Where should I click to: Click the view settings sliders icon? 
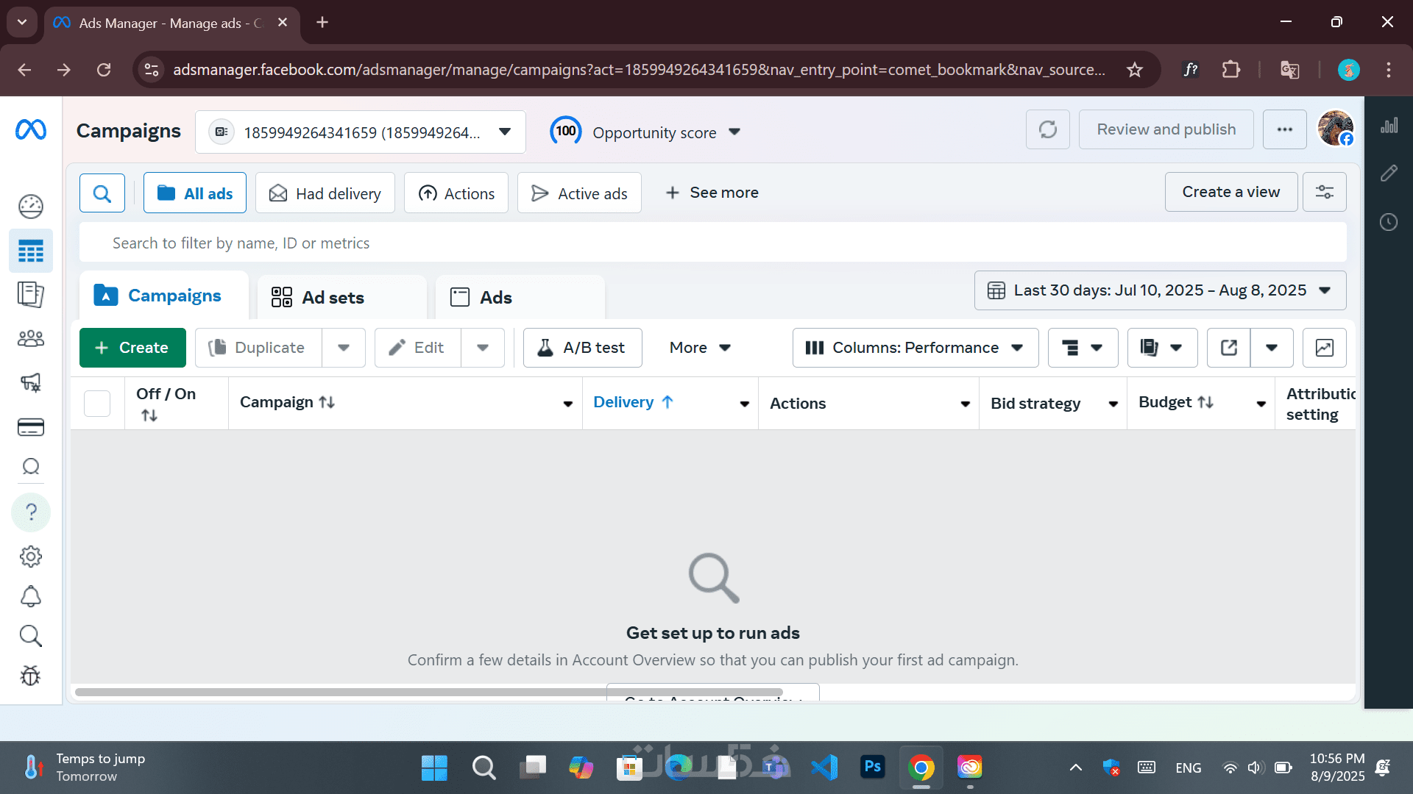coord(1324,193)
